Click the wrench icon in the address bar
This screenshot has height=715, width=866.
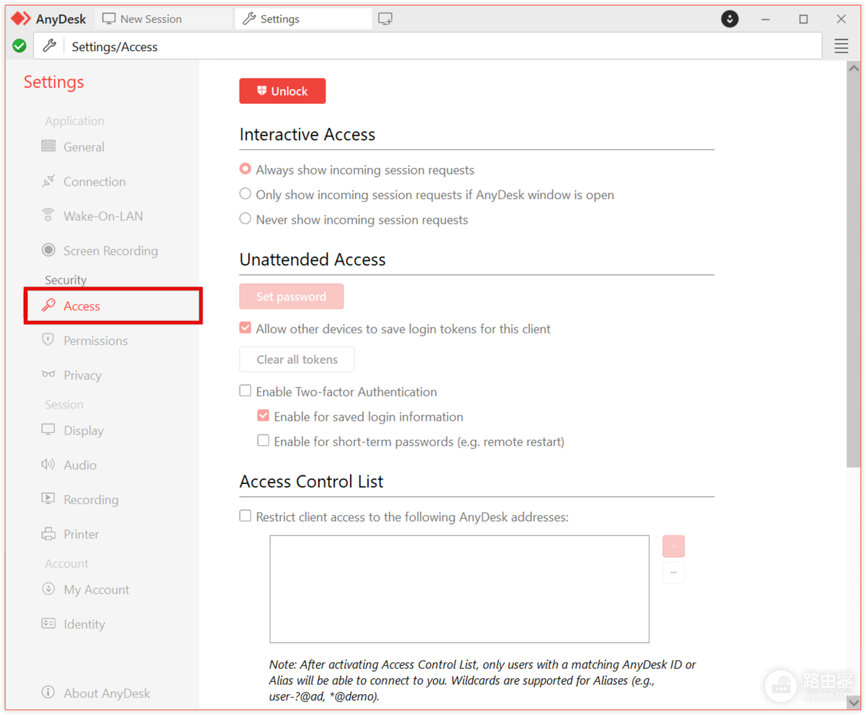[49, 46]
